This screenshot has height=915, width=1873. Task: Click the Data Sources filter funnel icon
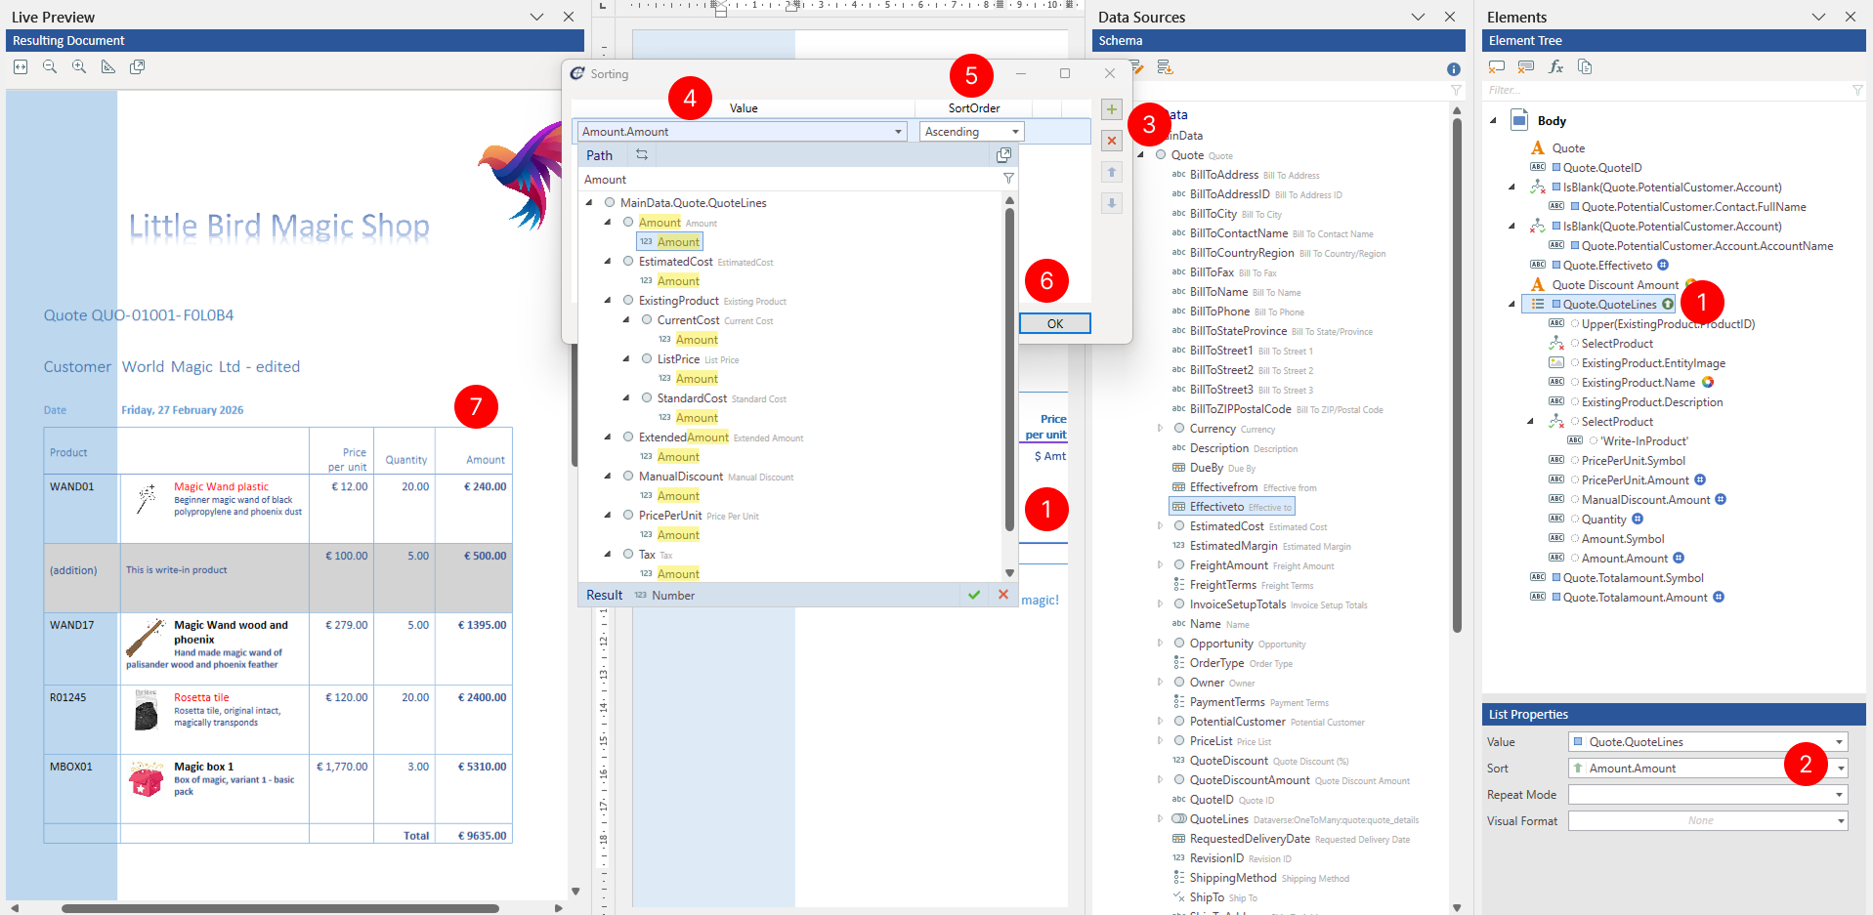point(1456,90)
